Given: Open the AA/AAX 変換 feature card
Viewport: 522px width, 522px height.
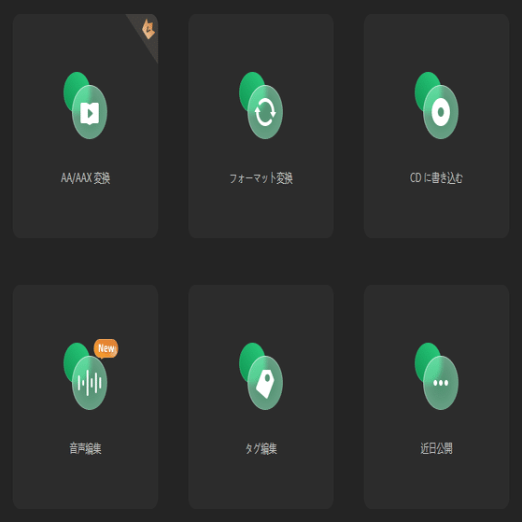Looking at the screenshot, I should coord(85,126).
